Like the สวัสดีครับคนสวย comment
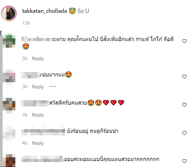The image size is (189, 167). point(184,105)
